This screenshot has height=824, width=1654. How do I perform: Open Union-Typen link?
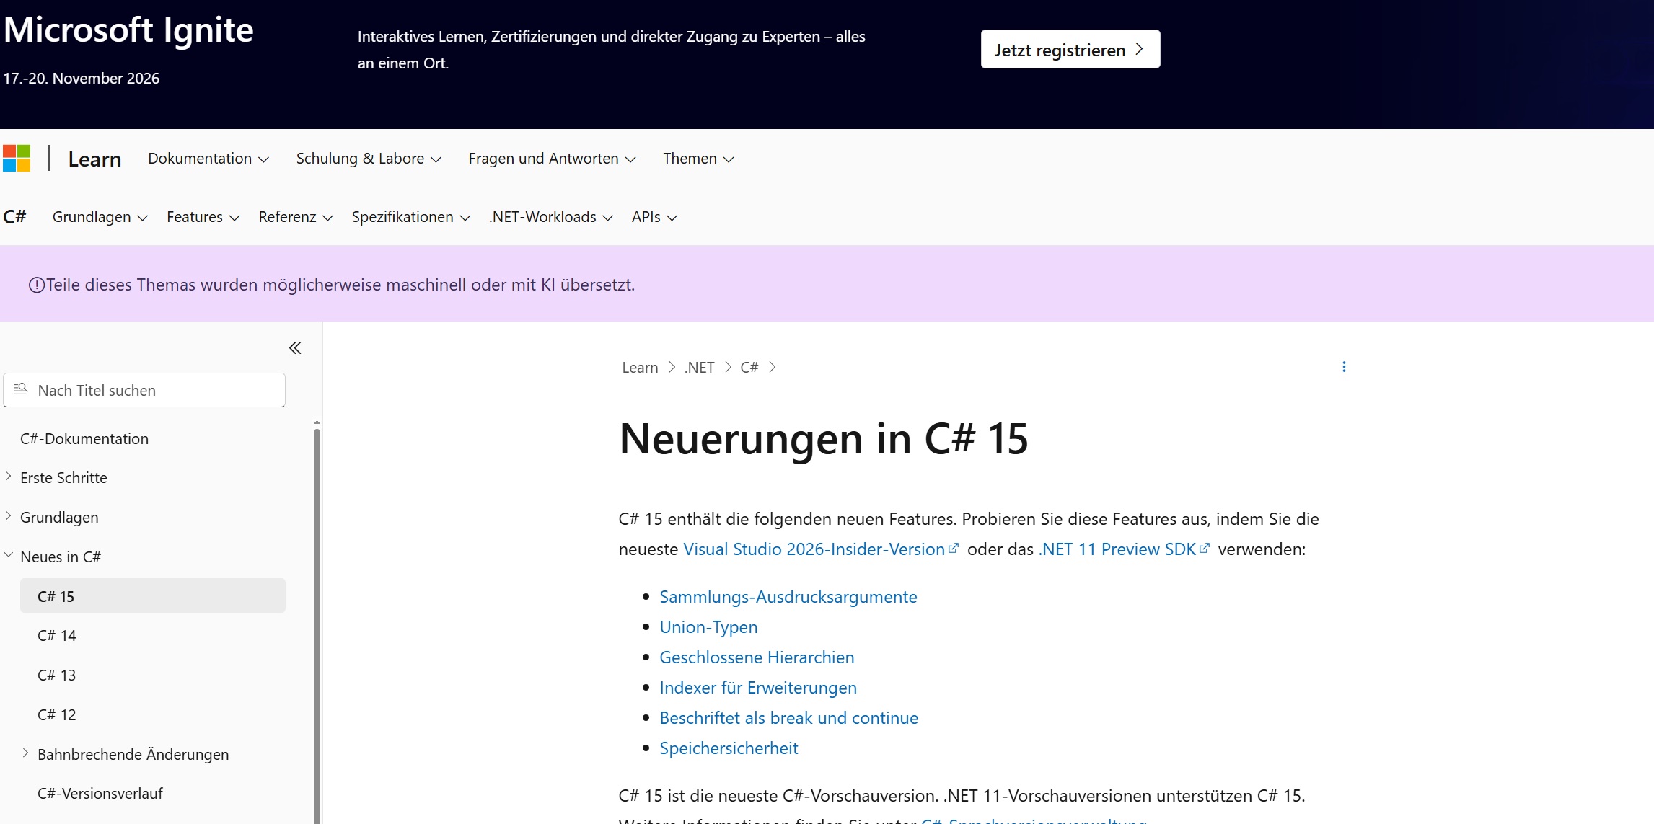708,627
